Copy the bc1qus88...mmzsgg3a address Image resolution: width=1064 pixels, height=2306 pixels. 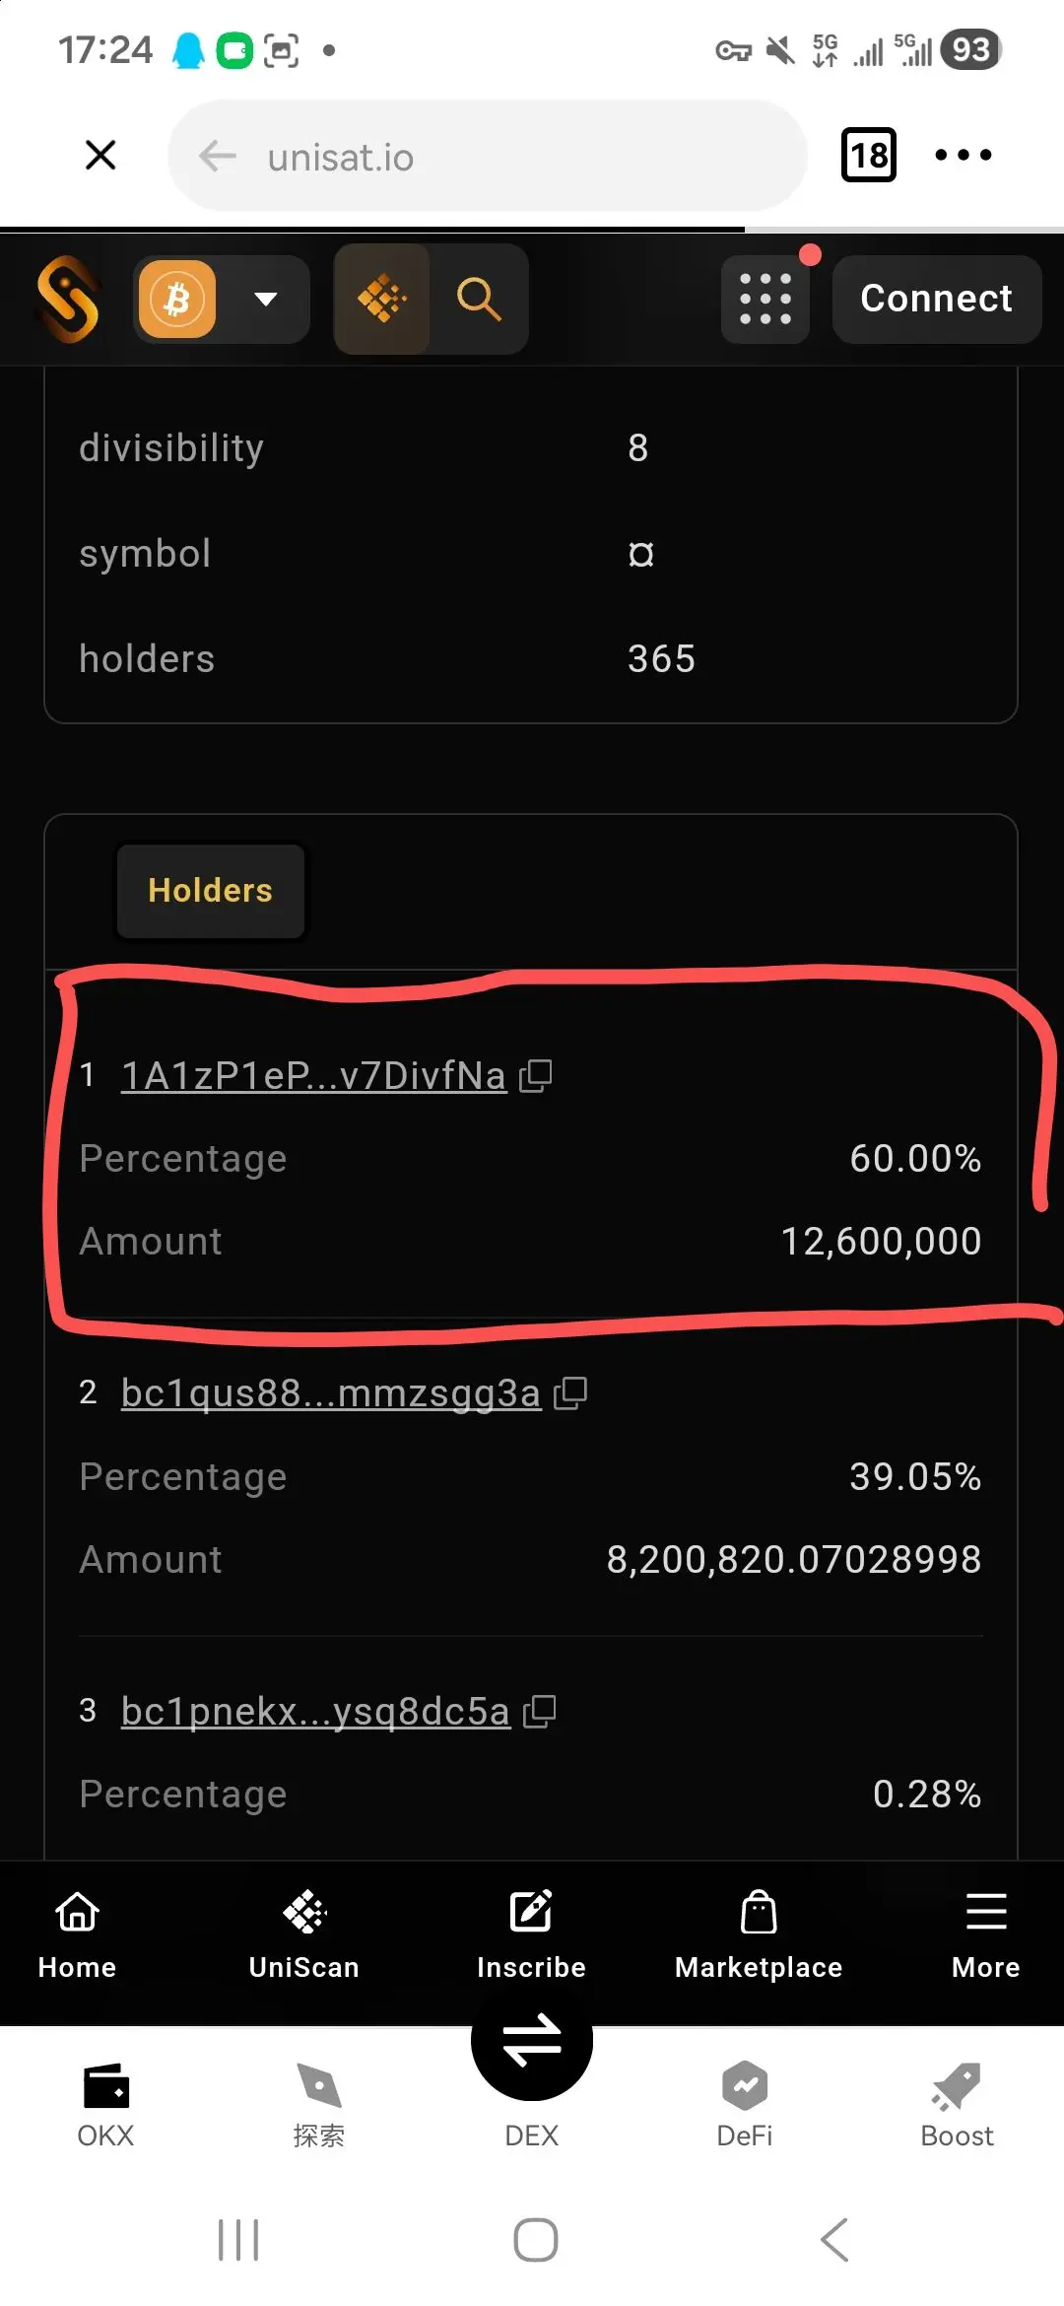tap(571, 1392)
